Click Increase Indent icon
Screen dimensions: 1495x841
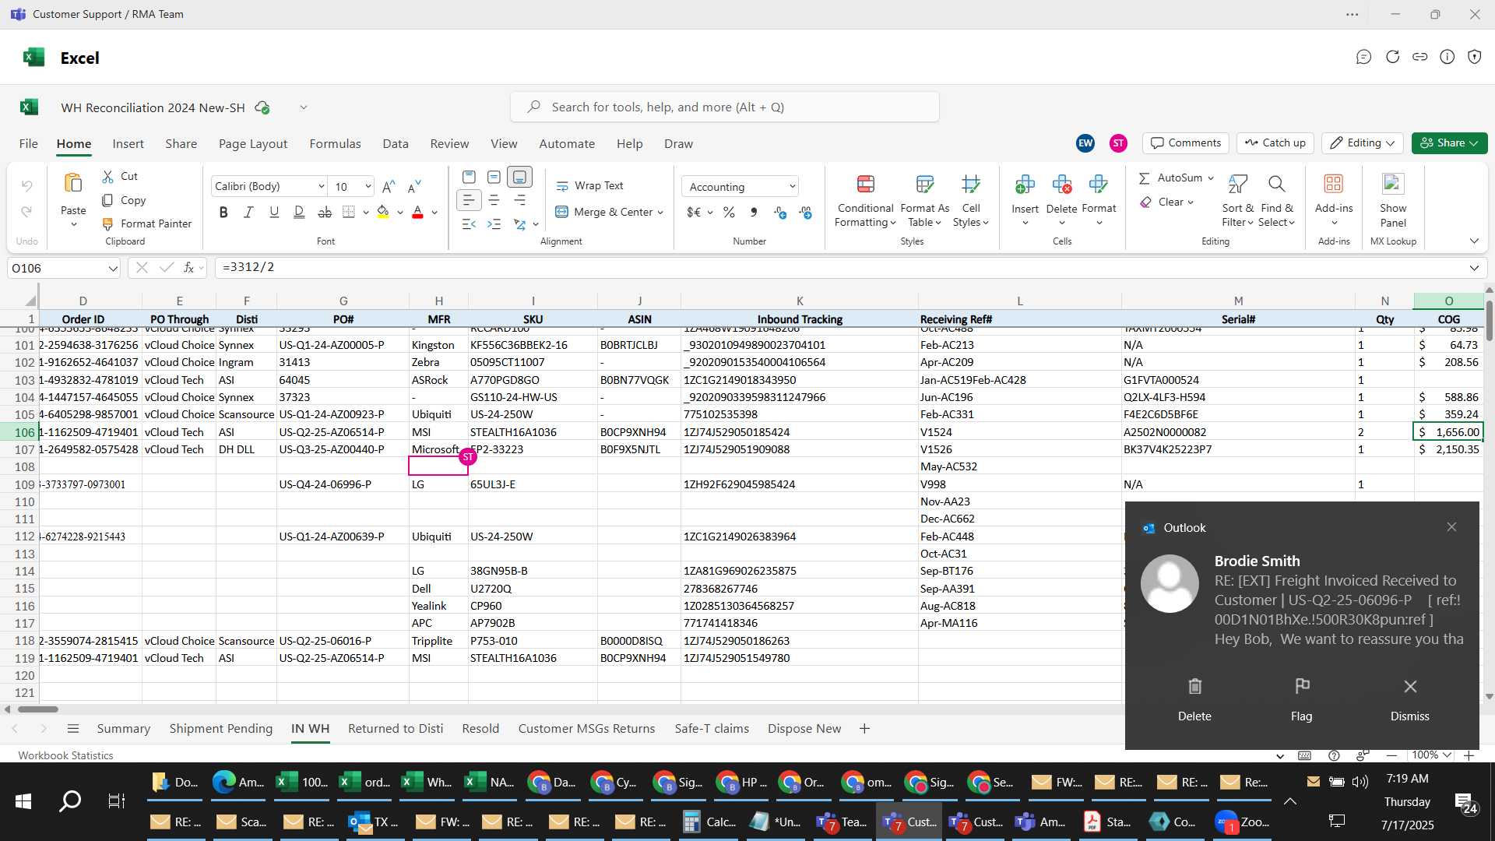click(x=494, y=224)
